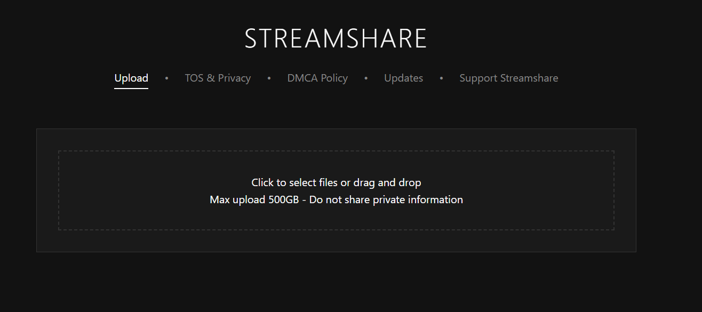Open the Upload tab
The image size is (702, 312).
click(x=131, y=78)
